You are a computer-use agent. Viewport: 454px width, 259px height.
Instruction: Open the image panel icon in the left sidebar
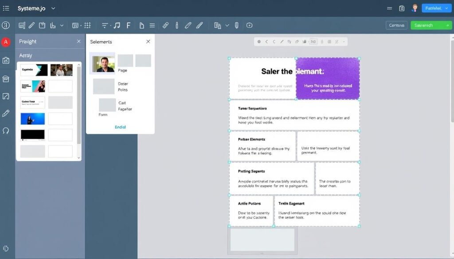coord(5,96)
